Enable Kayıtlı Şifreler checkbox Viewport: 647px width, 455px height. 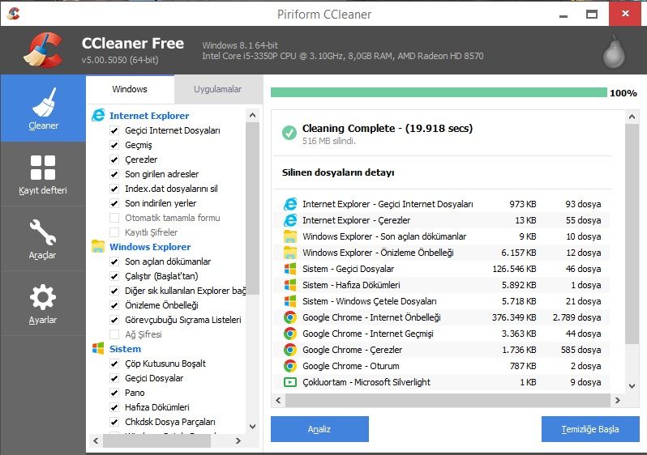[x=114, y=232]
